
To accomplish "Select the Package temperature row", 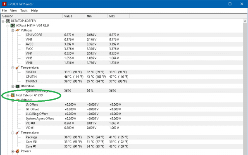I will tap(134, 137).
